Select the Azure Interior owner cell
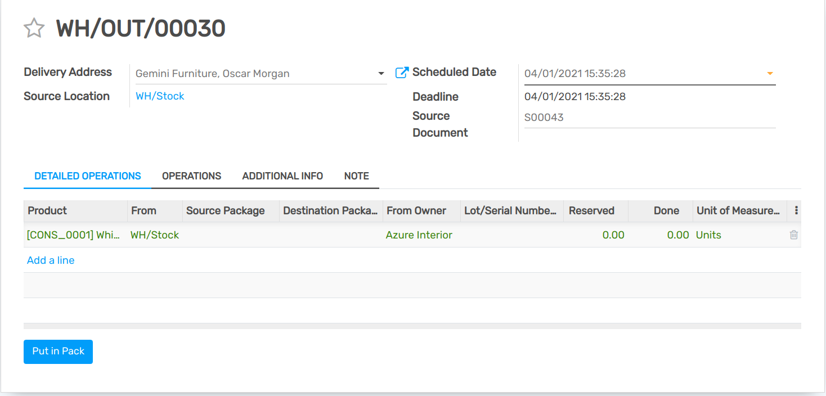The width and height of the screenshot is (826, 396). 419,235
